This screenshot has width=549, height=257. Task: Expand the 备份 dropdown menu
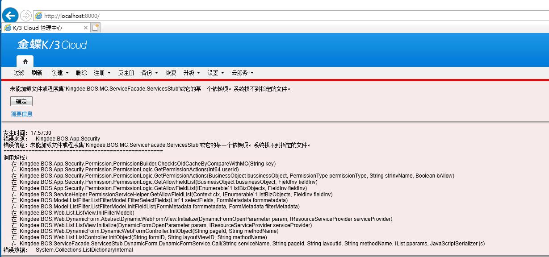pos(150,73)
